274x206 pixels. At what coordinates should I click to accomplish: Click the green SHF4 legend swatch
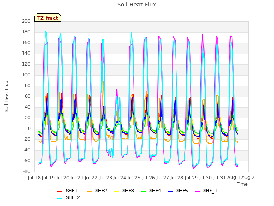143,191
